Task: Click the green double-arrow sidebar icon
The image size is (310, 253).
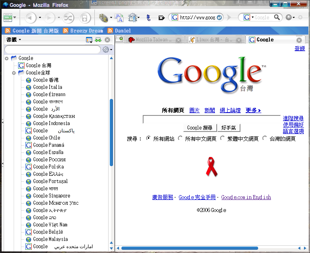Action: 98,40
